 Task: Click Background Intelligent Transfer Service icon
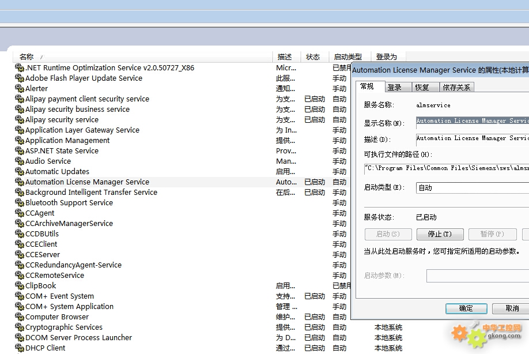[20, 193]
